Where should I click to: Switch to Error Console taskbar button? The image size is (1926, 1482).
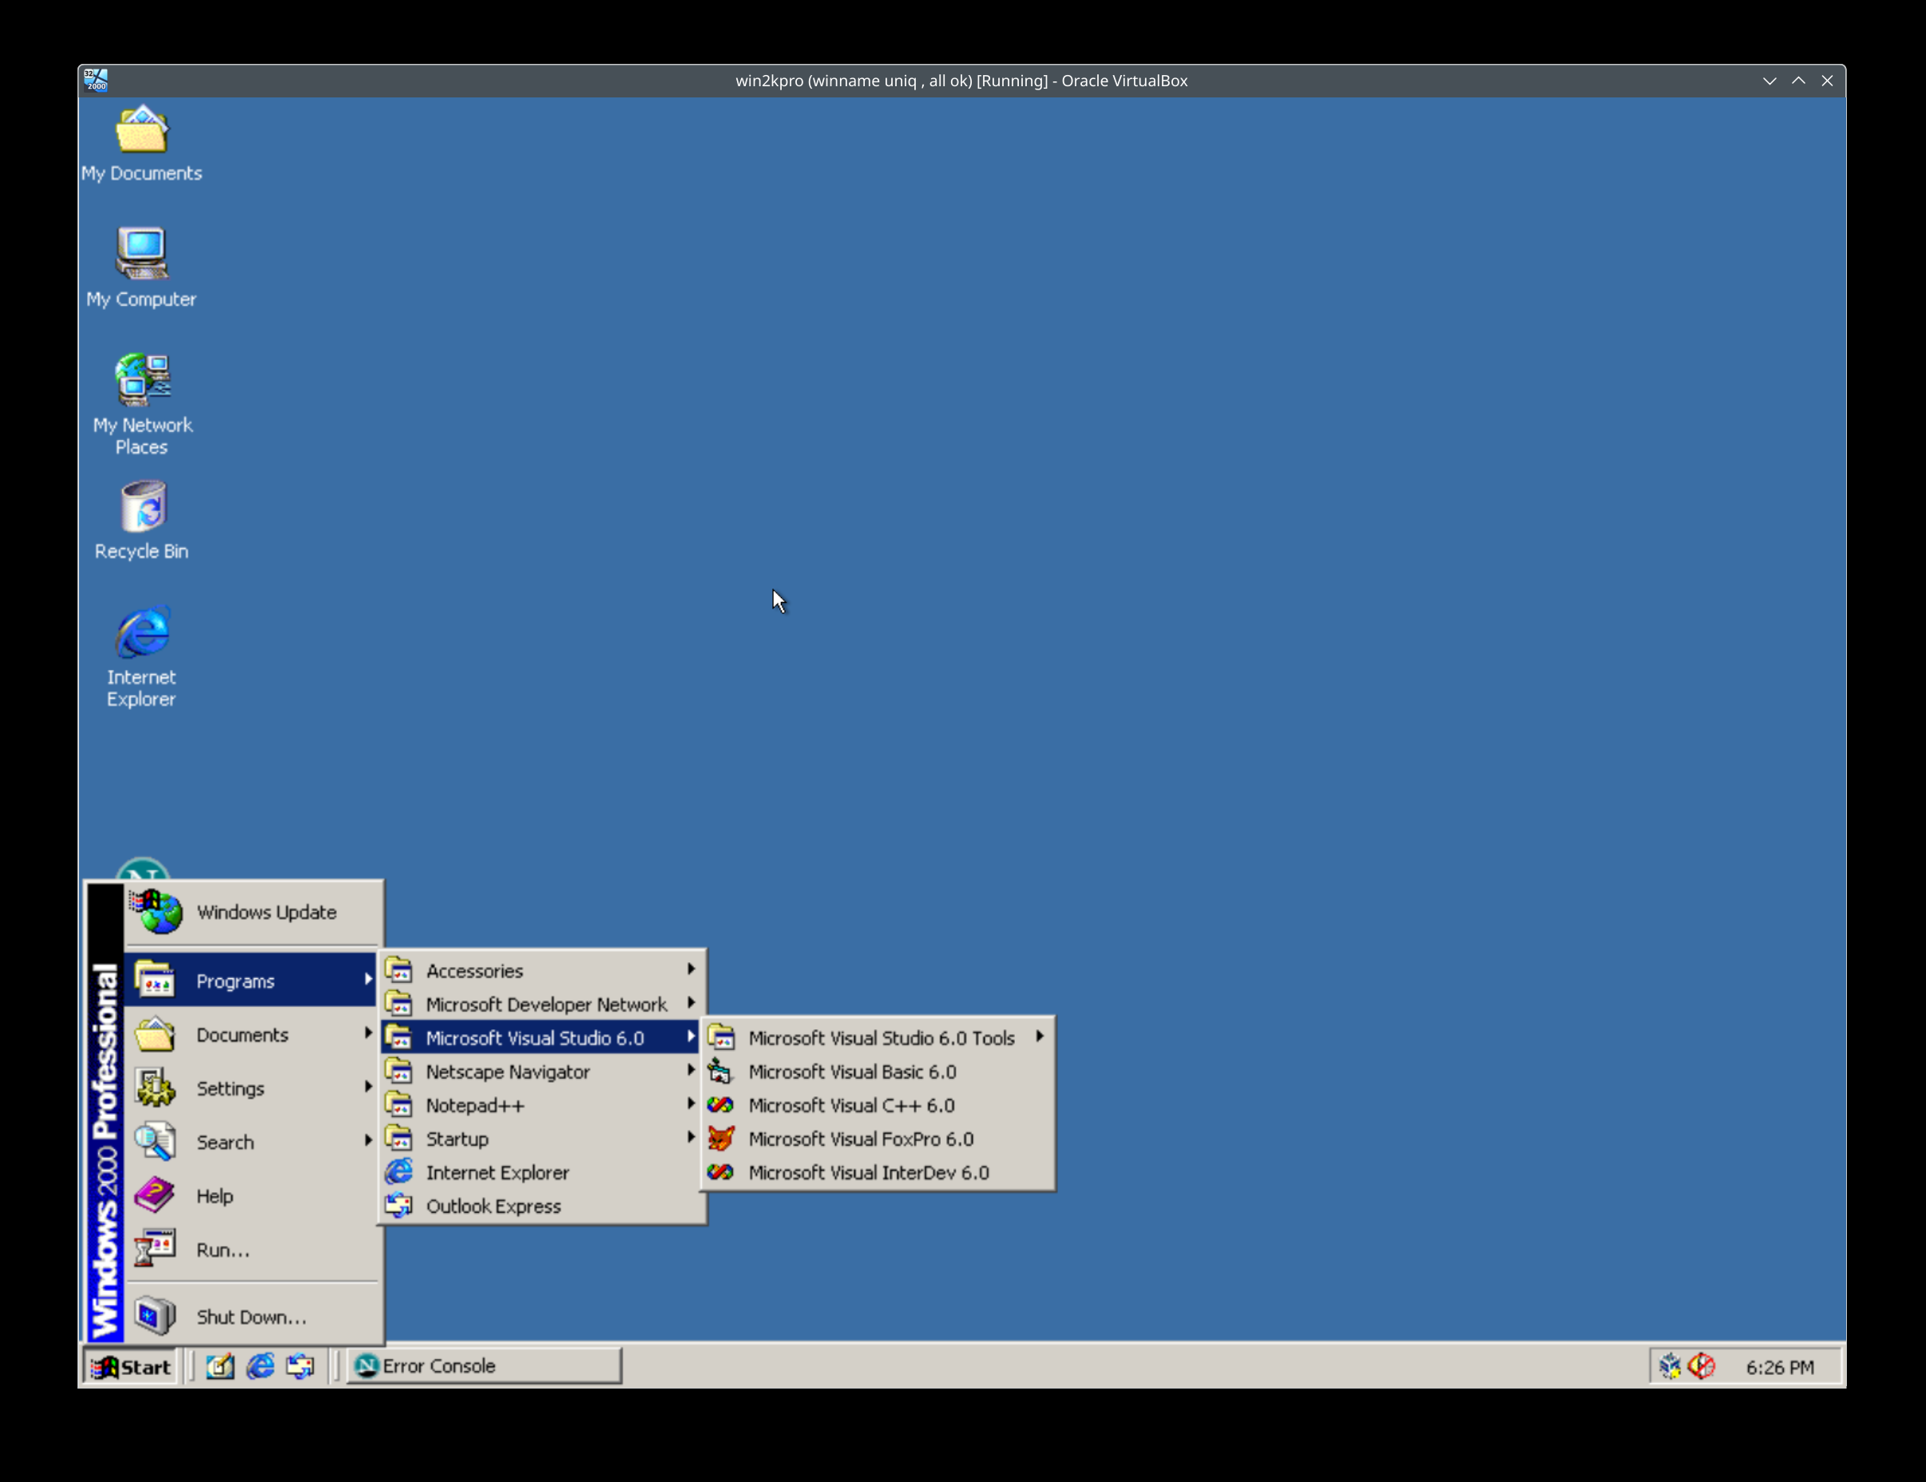coord(484,1365)
